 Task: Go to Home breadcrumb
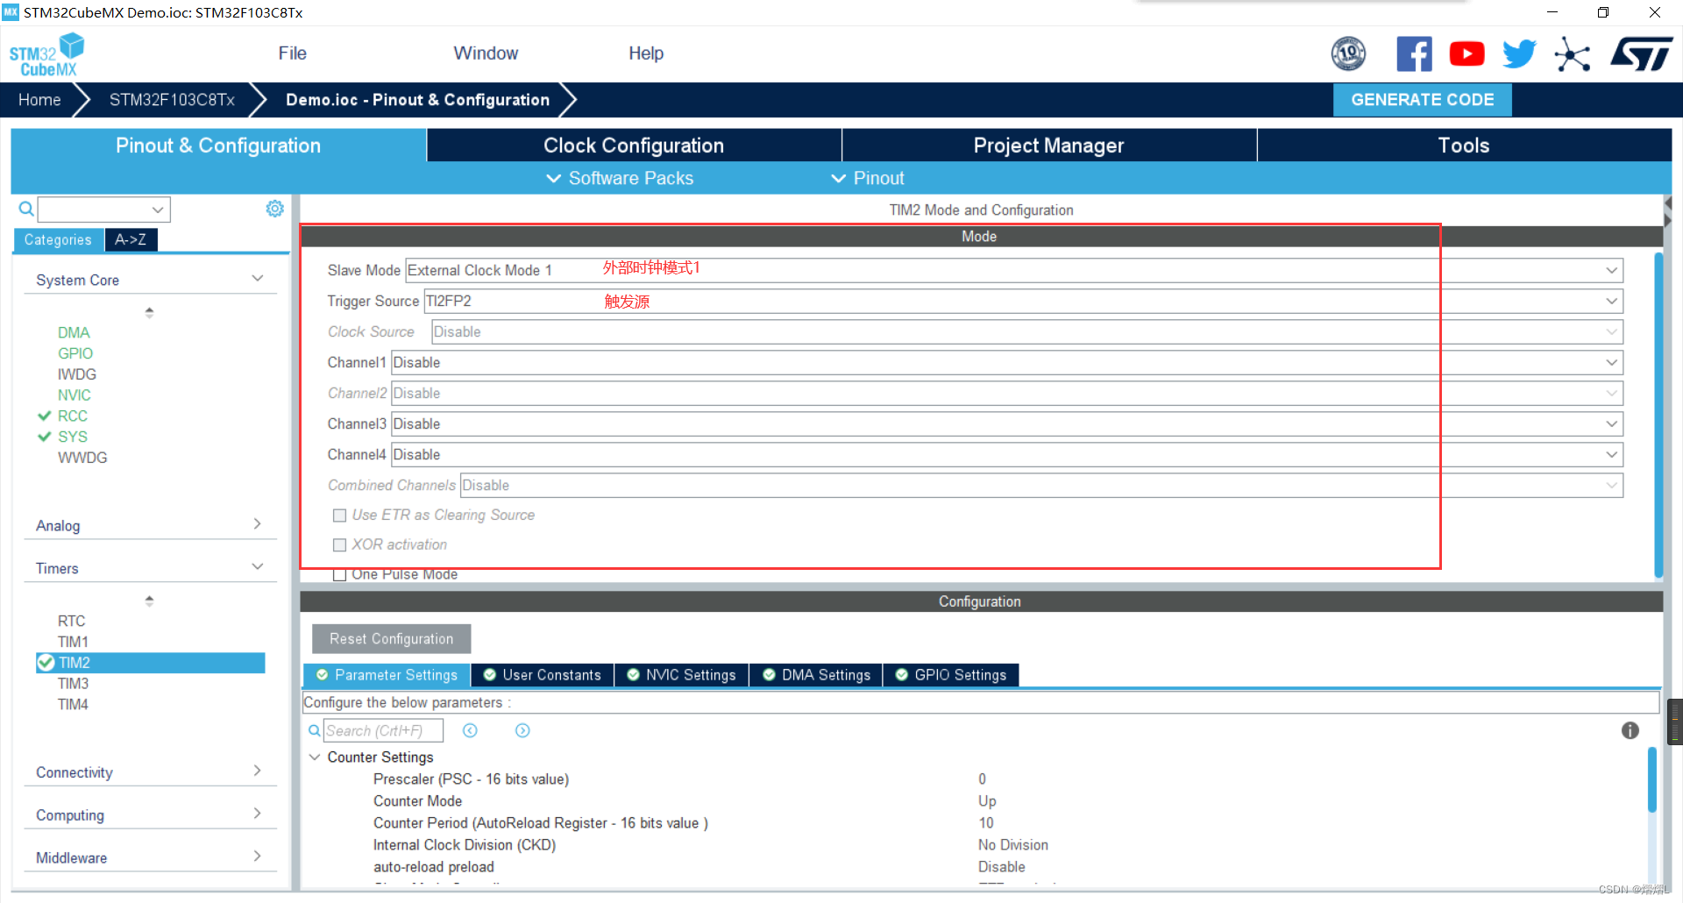39,100
